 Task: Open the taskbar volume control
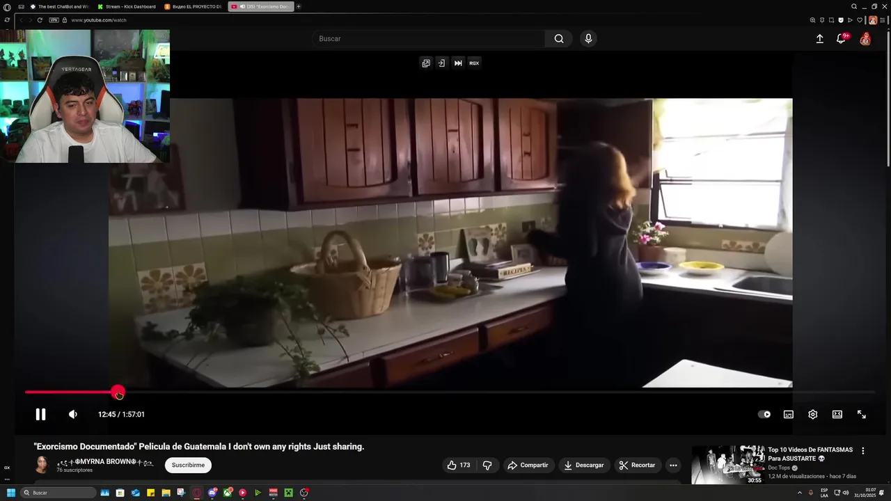click(846, 493)
